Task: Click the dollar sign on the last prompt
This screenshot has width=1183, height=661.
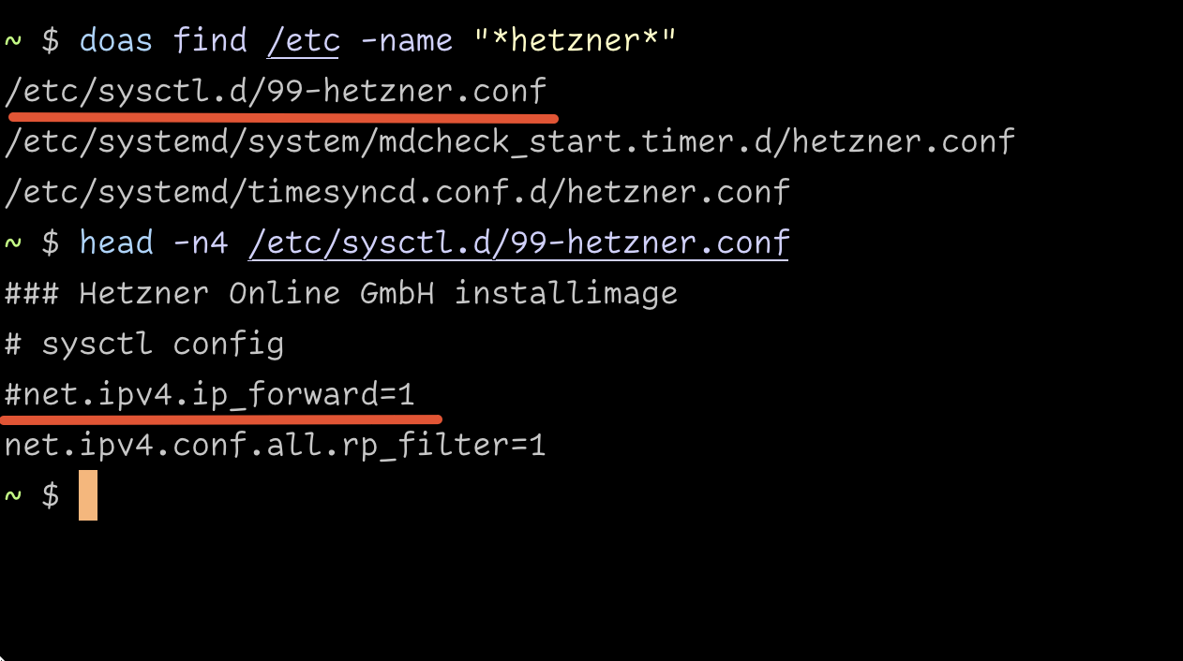Action: [51, 495]
